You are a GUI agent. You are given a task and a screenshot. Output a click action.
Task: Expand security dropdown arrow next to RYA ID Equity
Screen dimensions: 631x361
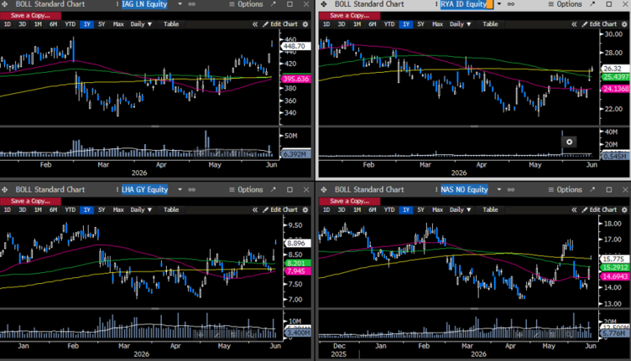pyautogui.click(x=499, y=4)
